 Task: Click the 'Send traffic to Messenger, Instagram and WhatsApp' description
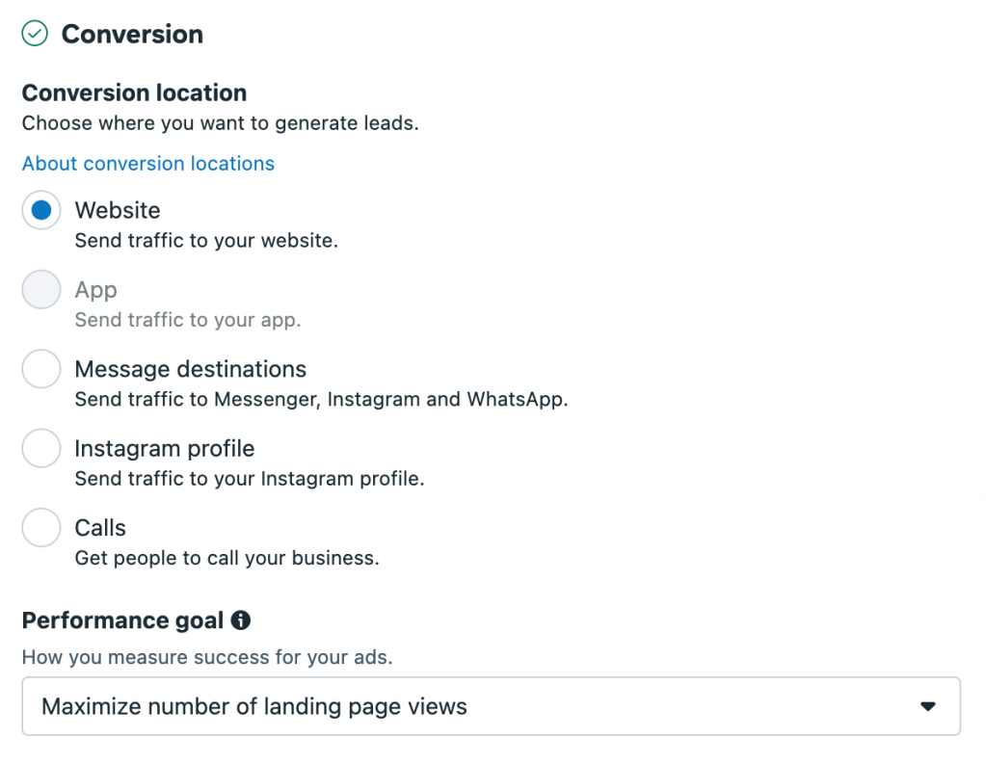pos(321,399)
